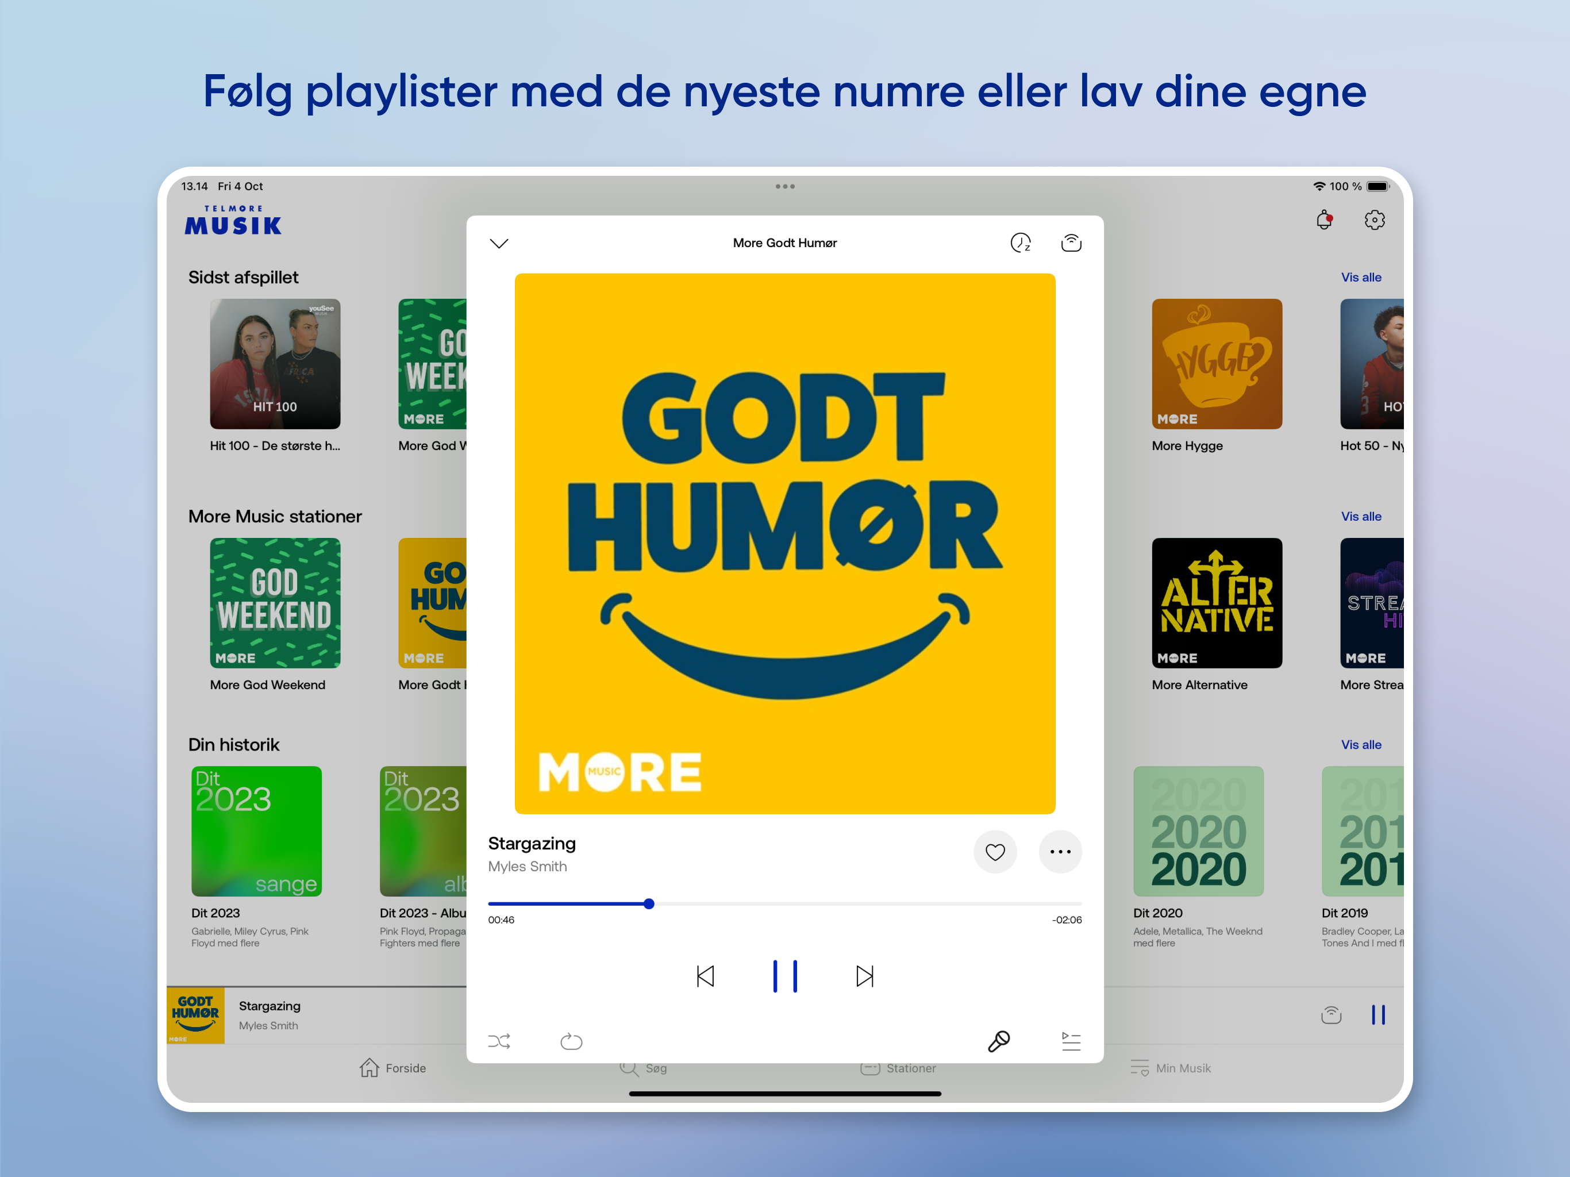Screen dimensions: 1570x1177
Task: Open the cast devices icon in player header
Action: coord(1071,243)
